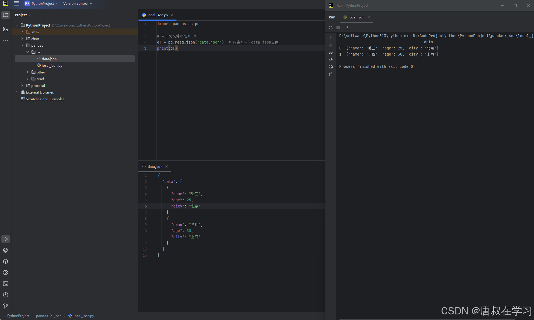The width and height of the screenshot is (534, 320).
Task: Open the Project view options dropdown
Action: click(23, 15)
